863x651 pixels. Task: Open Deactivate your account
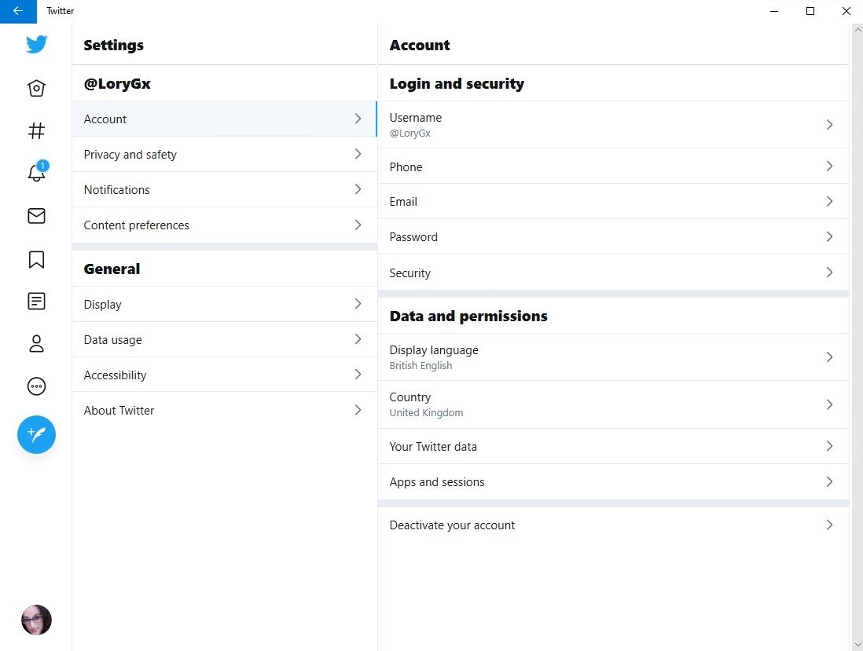pos(613,525)
